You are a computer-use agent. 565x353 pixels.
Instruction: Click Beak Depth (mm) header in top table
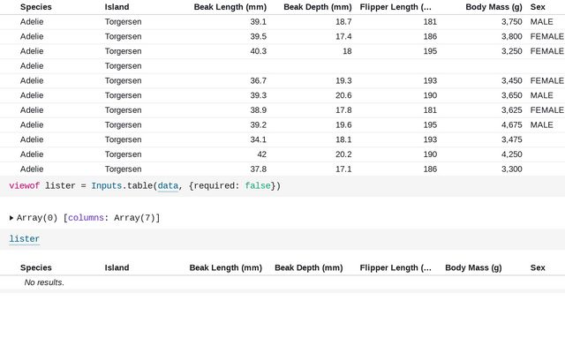click(317, 7)
